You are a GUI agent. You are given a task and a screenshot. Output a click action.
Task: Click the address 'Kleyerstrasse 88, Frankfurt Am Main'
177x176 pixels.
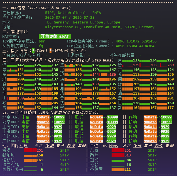(x=83, y=27)
